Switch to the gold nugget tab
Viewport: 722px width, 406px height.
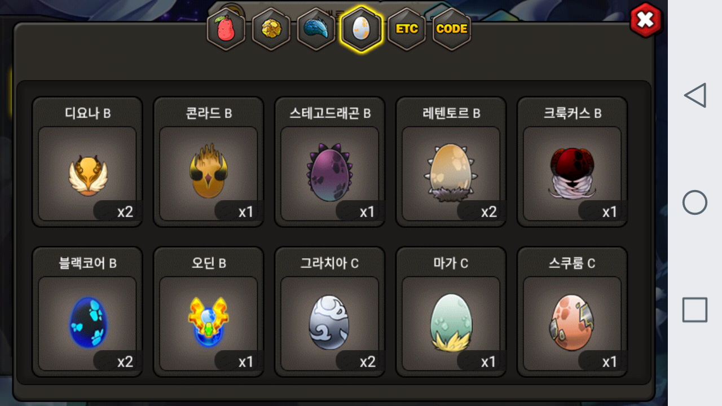tap(271, 29)
